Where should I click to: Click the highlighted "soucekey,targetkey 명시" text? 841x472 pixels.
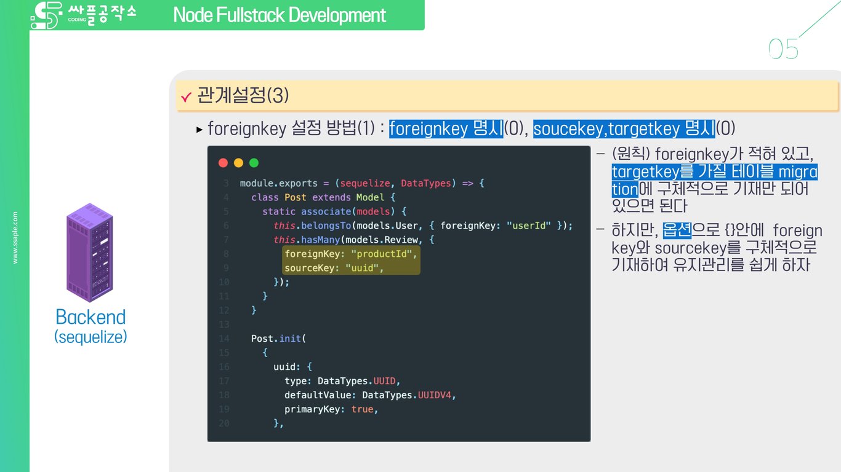pyautogui.click(x=624, y=128)
